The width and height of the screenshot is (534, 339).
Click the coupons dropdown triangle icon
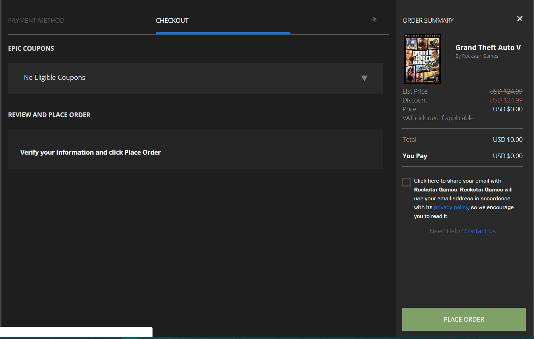364,78
